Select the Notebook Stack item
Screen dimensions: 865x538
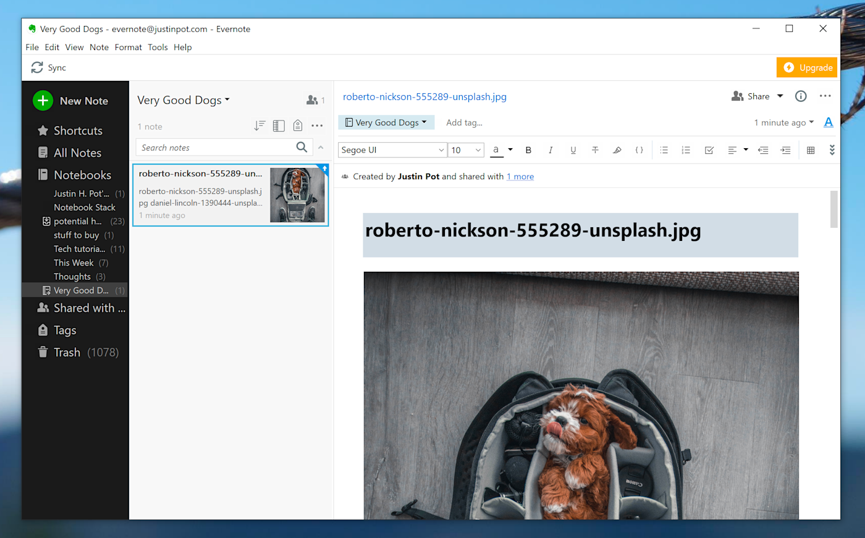click(85, 207)
